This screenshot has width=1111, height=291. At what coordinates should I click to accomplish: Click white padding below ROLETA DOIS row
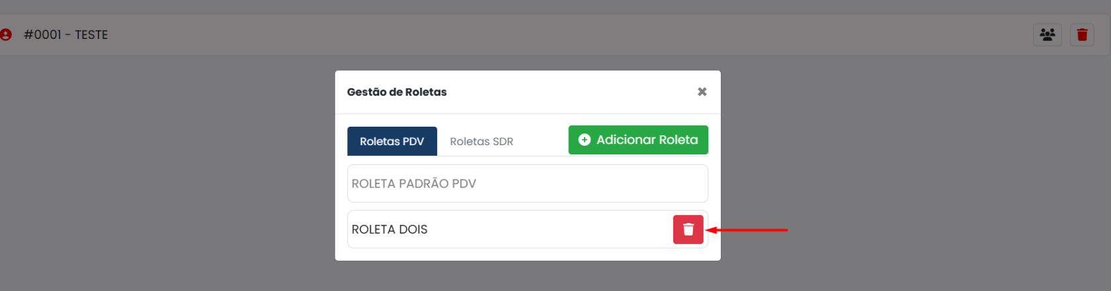[x=528, y=255]
